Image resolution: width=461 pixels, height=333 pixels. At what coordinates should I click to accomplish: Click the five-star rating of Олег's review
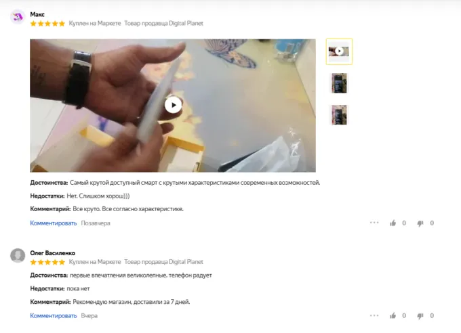click(x=47, y=262)
